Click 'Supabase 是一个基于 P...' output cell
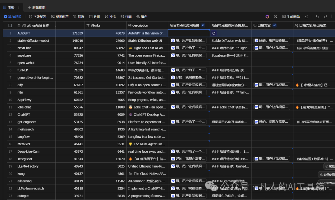Image resolution: width=335 pixels, height=200 pixels. click(230, 55)
